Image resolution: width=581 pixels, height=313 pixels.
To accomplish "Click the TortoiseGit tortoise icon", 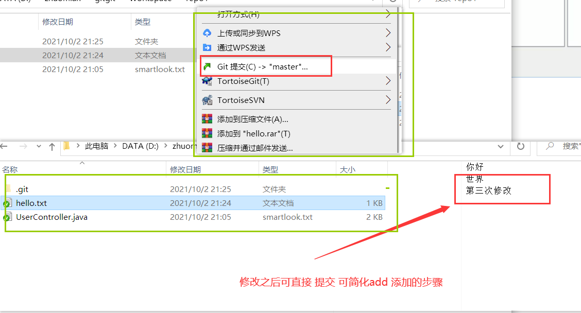I will [x=207, y=81].
